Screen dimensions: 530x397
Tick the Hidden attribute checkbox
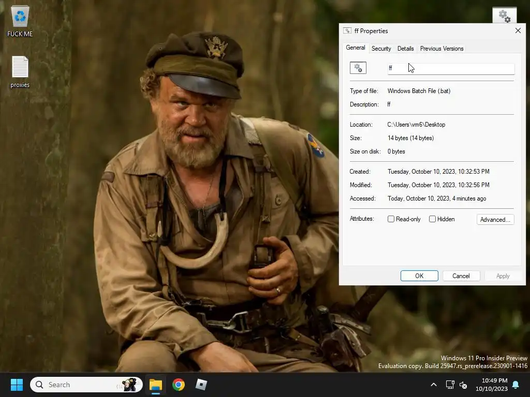click(432, 219)
